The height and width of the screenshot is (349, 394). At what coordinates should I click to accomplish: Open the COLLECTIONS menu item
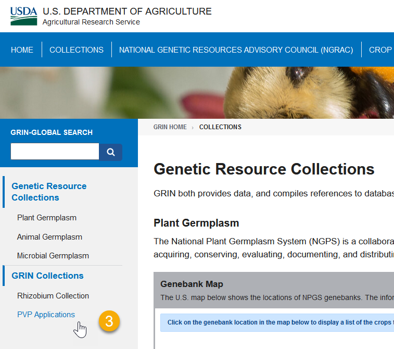click(x=77, y=50)
